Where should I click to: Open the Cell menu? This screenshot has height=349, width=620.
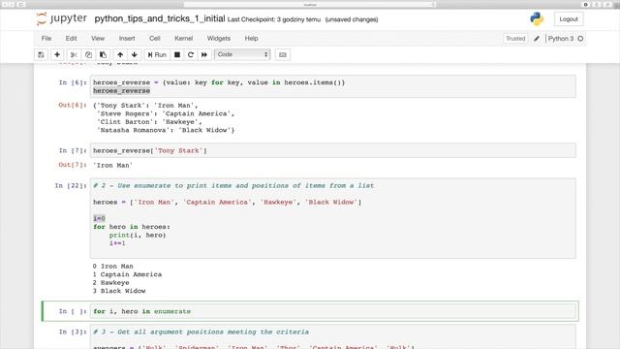click(155, 39)
